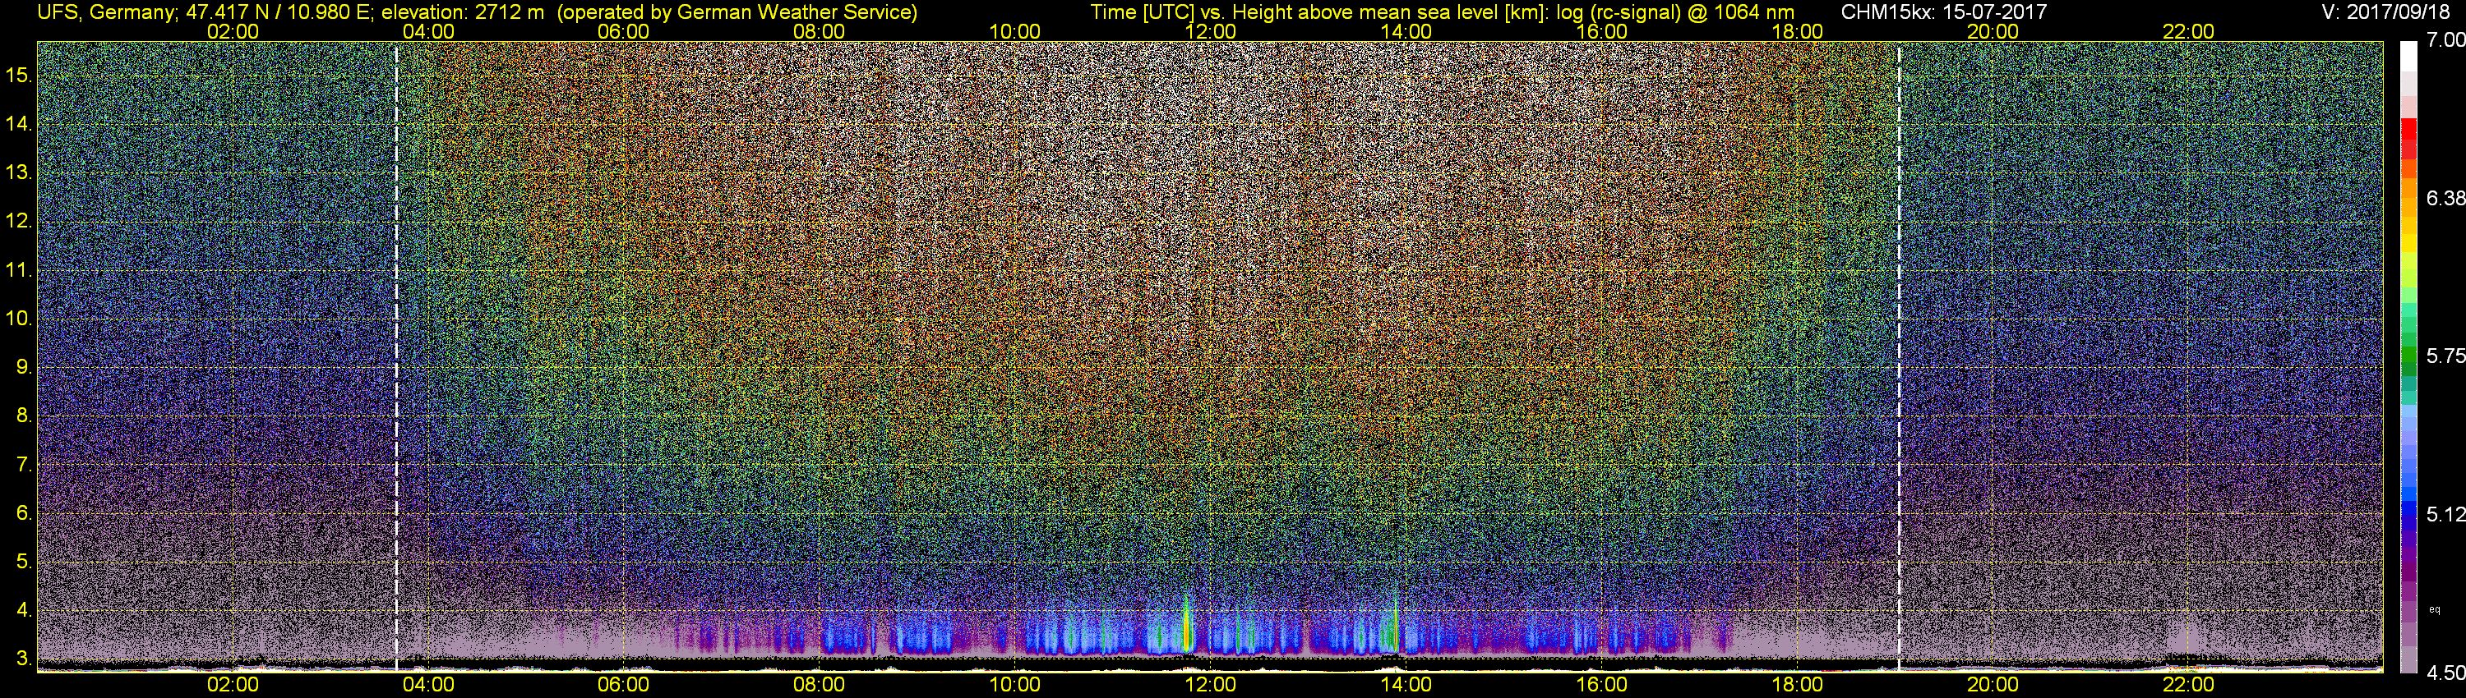
Task: Click the 7.00 colorbar maximum label
Action: tap(2446, 39)
